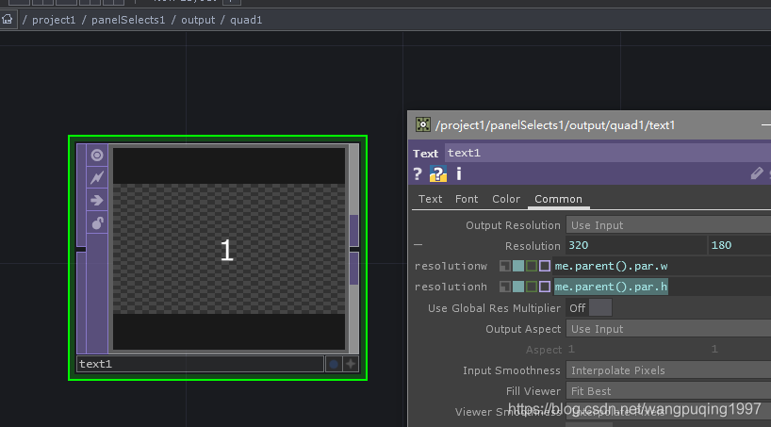Viewport: 771px width, 427px height.
Task: Click the output connector on text1 node
Action: [x=354, y=249]
